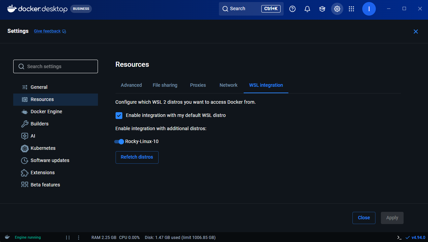The width and height of the screenshot is (428, 242).
Task: Minimize the Docker Desktop window
Action: [x=389, y=9]
